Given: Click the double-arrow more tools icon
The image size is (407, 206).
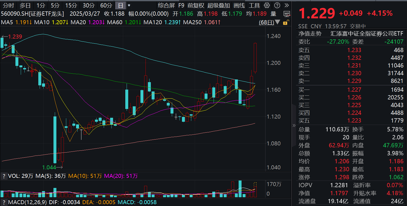Looking at the screenshot, I should [x=286, y=5].
